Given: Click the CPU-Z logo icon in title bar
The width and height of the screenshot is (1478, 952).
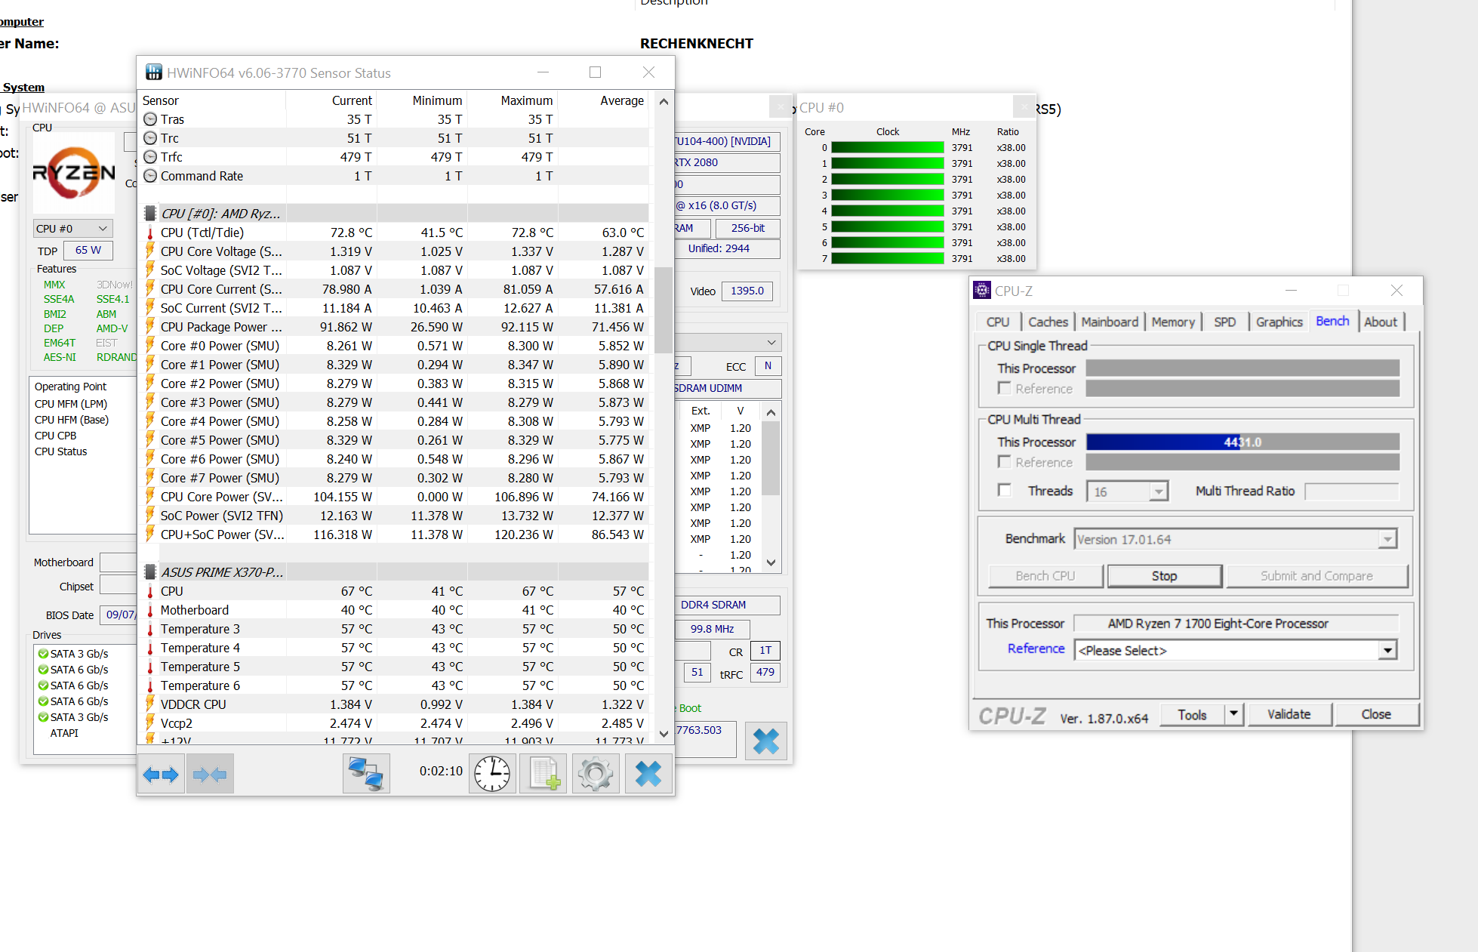Looking at the screenshot, I should tap(982, 291).
